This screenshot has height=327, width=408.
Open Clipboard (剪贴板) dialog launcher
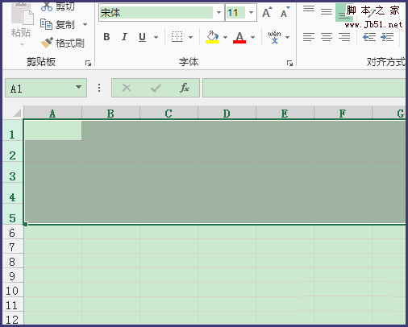(88, 63)
